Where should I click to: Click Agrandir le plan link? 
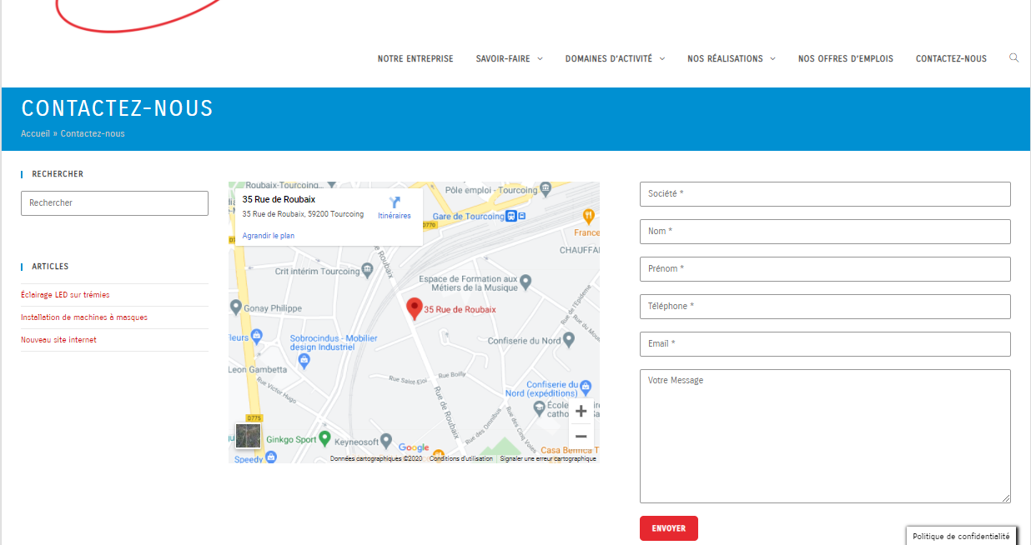[269, 236]
